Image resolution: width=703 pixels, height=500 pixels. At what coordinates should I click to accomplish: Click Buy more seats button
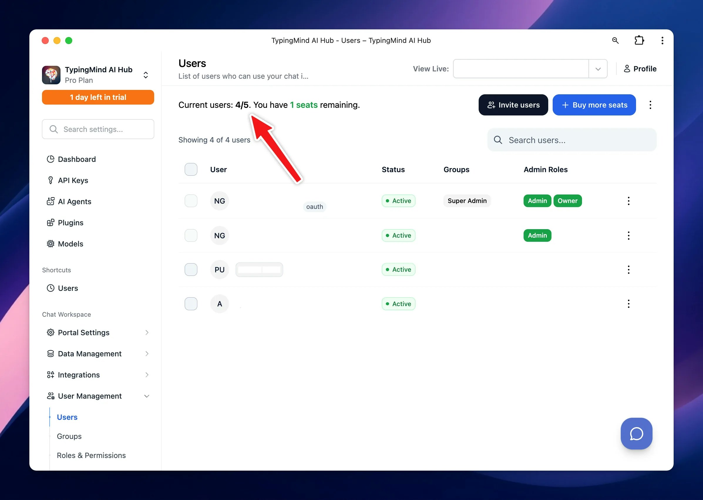[x=594, y=105]
